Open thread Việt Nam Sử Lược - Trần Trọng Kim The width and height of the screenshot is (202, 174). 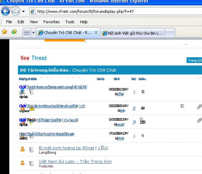click(75, 161)
